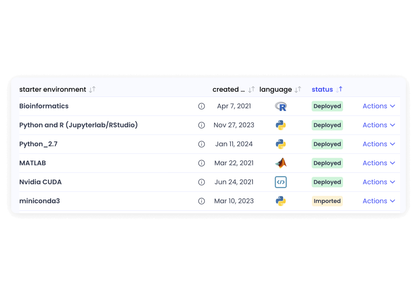
Task: Show info for Python and R environment
Action: pos(202,125)
